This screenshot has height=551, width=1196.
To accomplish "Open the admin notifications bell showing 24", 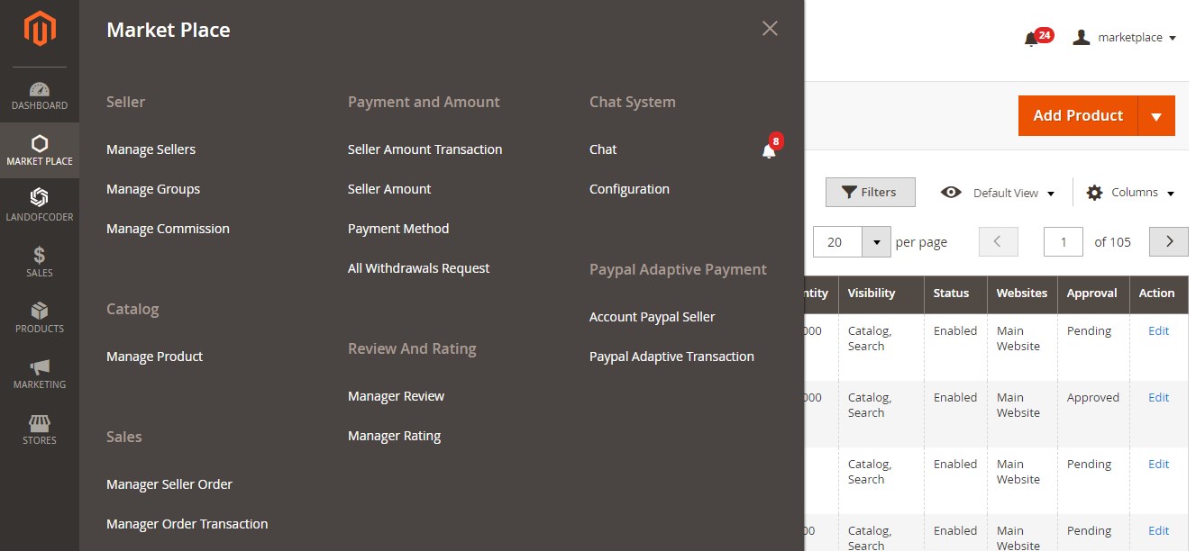I will click(1032, 39).
